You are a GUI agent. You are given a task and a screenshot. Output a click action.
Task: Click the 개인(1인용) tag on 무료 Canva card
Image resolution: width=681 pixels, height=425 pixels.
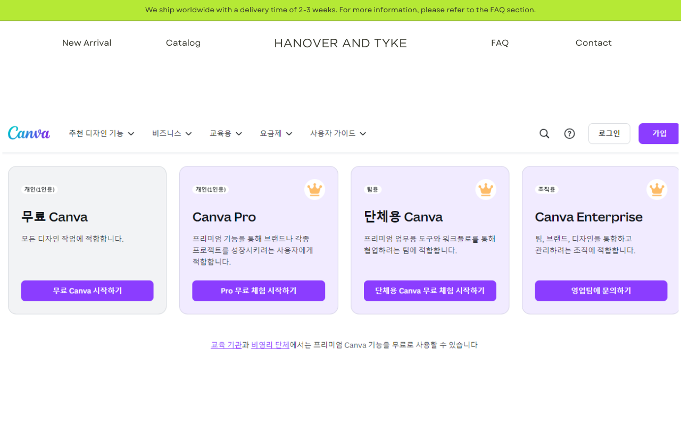tap(39, 189)
